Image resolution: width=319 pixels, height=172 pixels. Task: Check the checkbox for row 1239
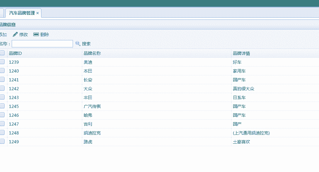pos(2,62)
